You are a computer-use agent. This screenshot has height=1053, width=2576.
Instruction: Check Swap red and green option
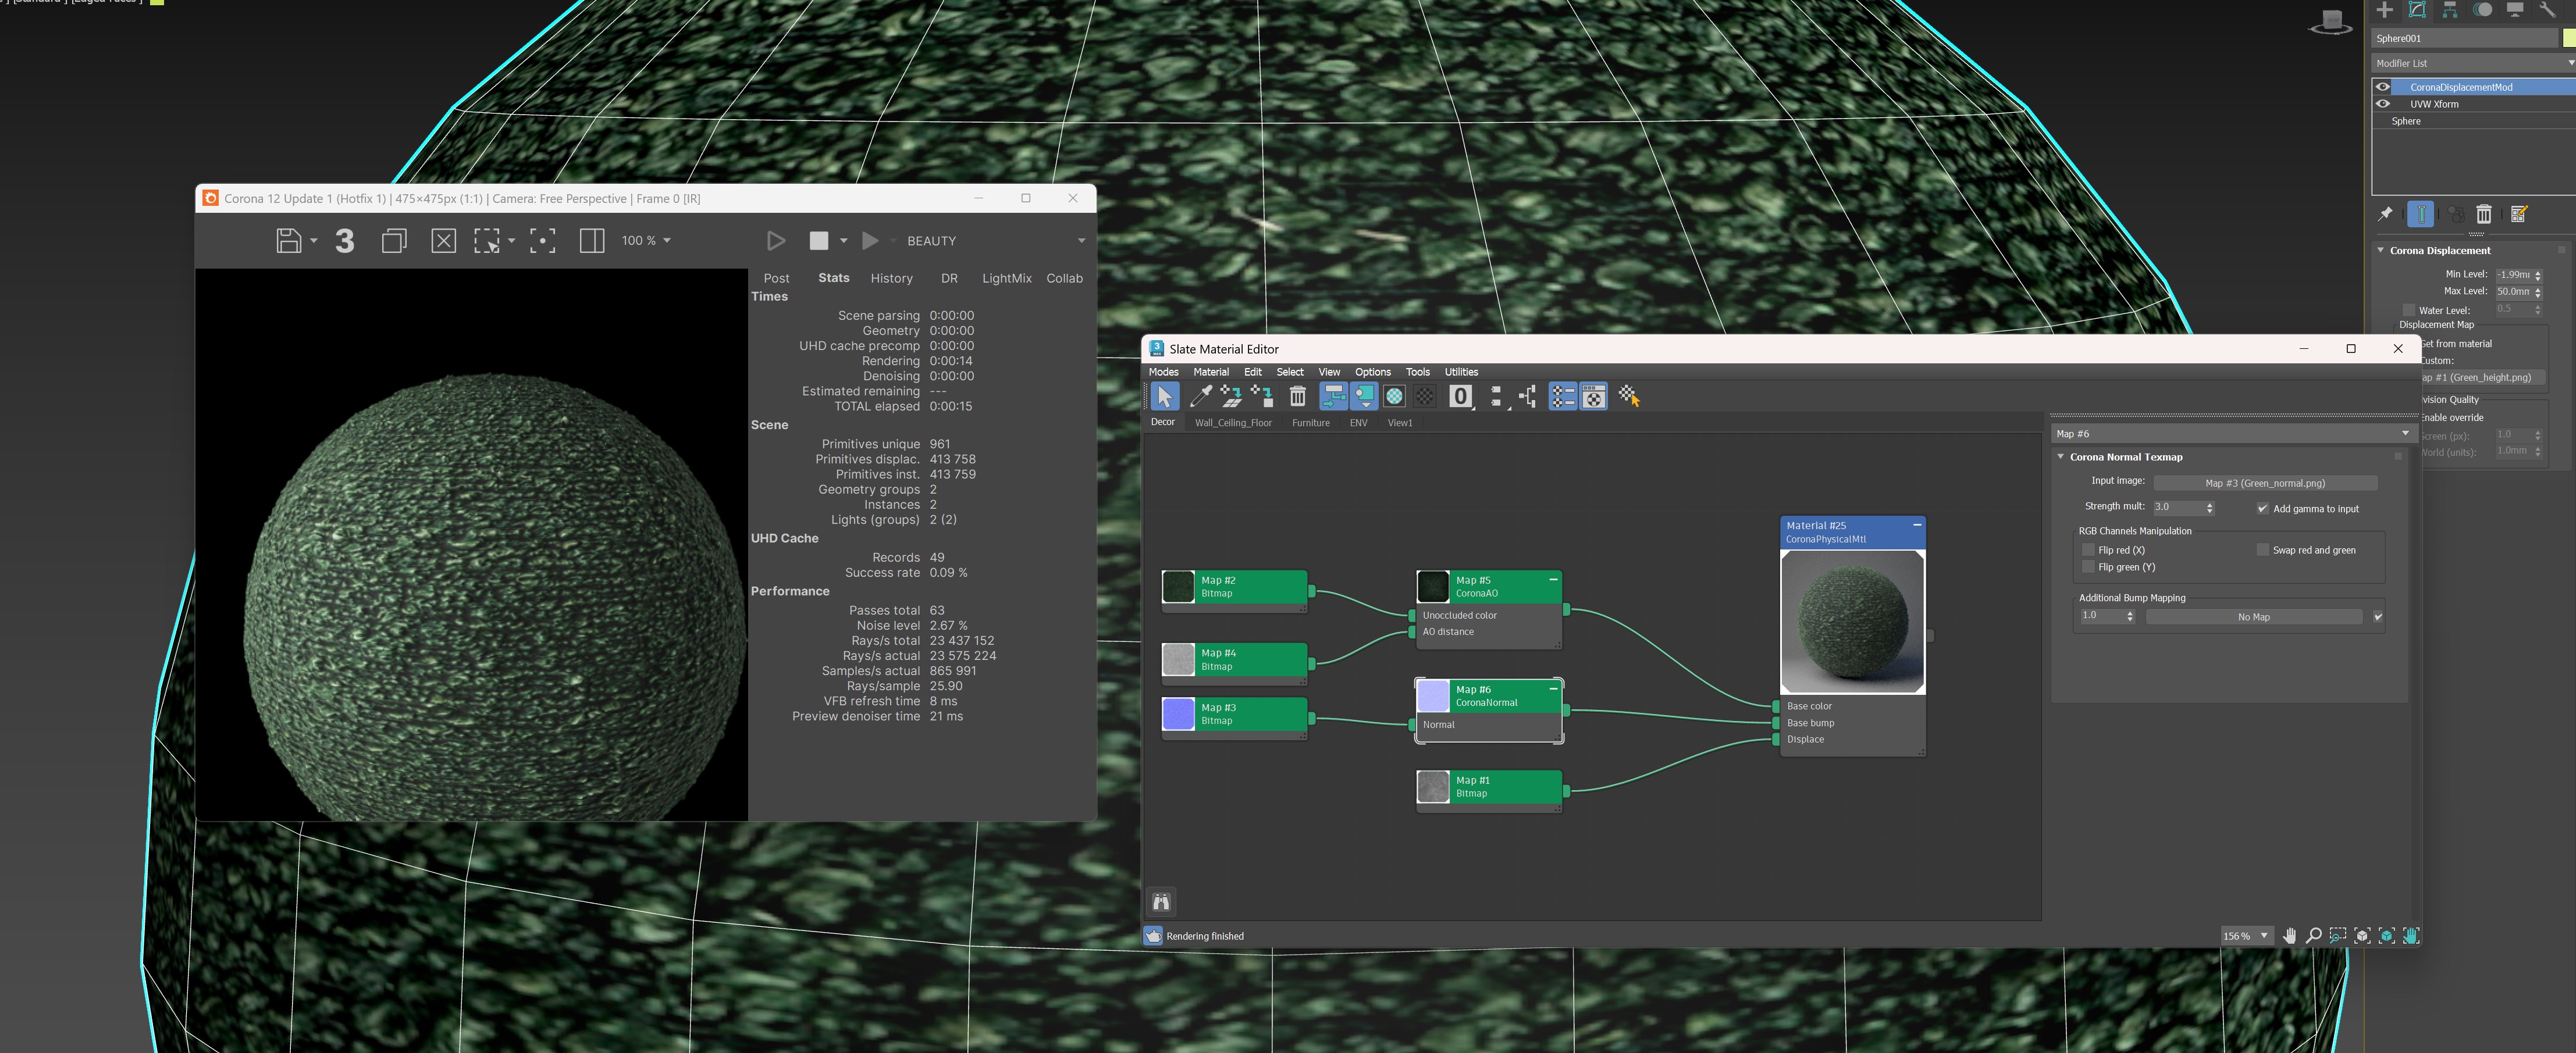pyautogui.click(x=2262, y=549)
